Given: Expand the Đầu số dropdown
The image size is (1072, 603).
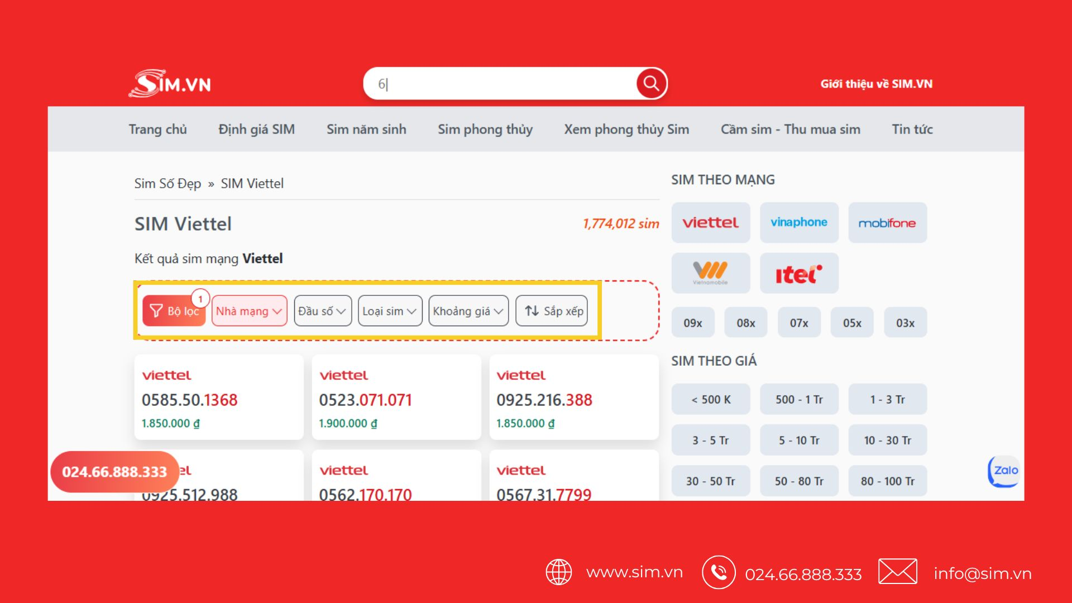Looking at the screenshot, I should (323, 311).
